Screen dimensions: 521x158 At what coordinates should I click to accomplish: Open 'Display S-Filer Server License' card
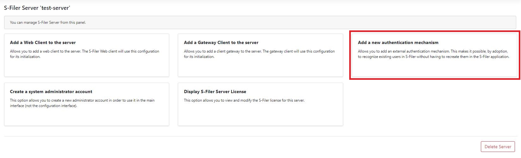(260, 104)
